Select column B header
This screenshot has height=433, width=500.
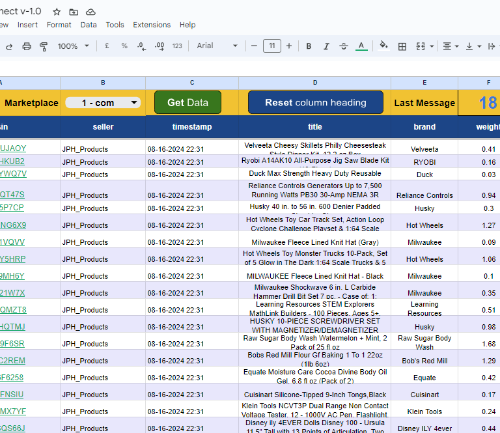point(103,83)
